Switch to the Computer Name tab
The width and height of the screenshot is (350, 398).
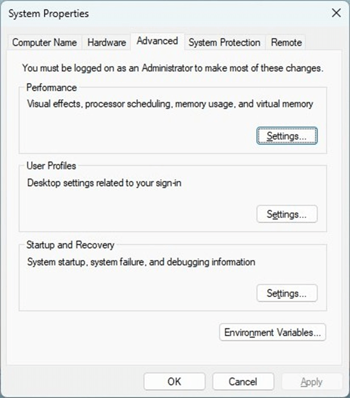click(x=44, y=42)
